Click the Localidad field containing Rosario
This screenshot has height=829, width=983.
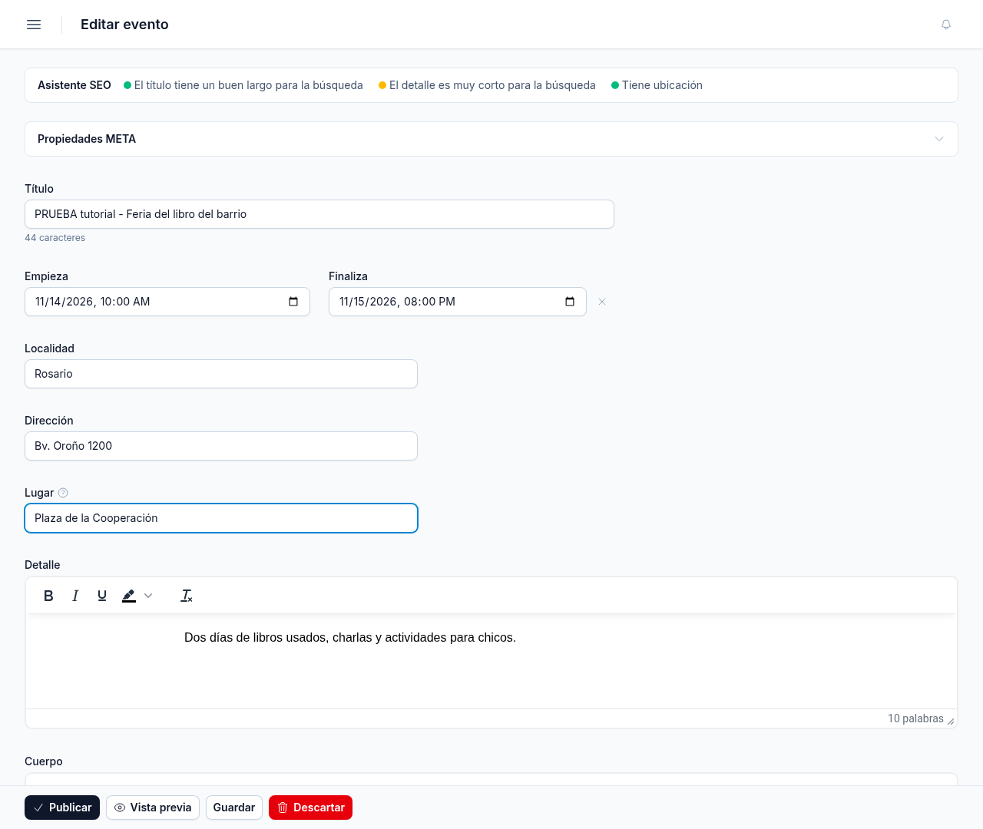[x=221, y=374]
